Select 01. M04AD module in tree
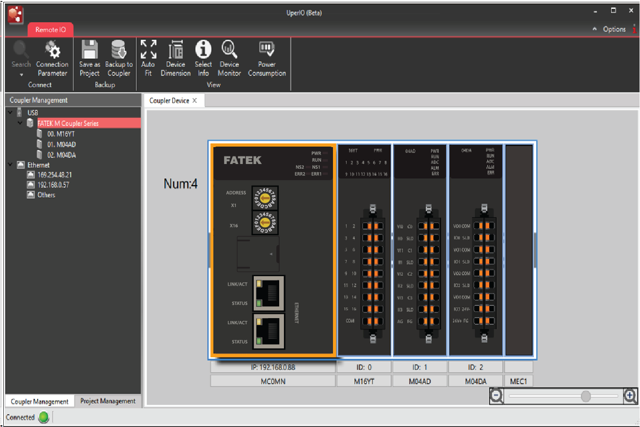640x427 pixels. click(x=61, y=144)
